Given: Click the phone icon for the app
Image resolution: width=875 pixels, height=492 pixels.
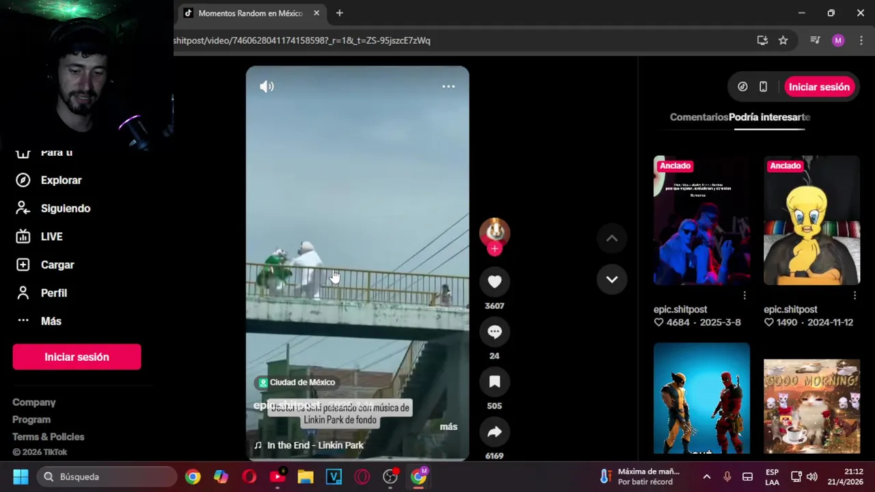Looking at the screenshot, I should coord(763,87).
